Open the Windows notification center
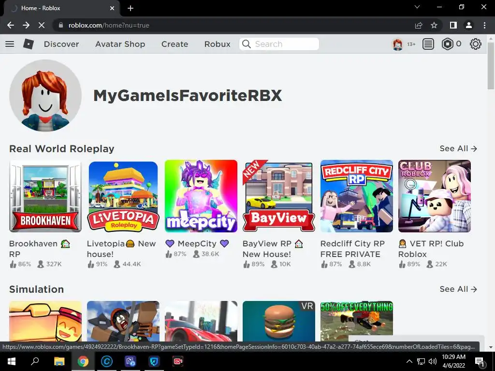Viewport: 495px width, 371px height. 480,361
